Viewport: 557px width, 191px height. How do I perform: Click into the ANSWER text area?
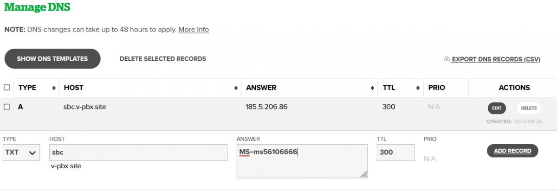[x=302, y=161]
